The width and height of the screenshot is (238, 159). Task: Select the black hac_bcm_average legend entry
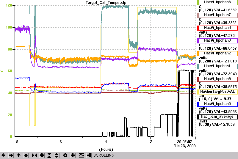coord(217,117)
